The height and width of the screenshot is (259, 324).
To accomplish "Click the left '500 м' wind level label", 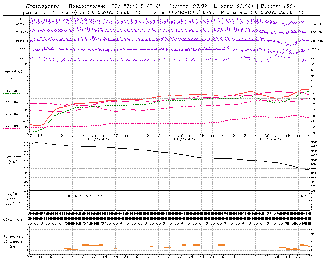I will click(24, 49).
